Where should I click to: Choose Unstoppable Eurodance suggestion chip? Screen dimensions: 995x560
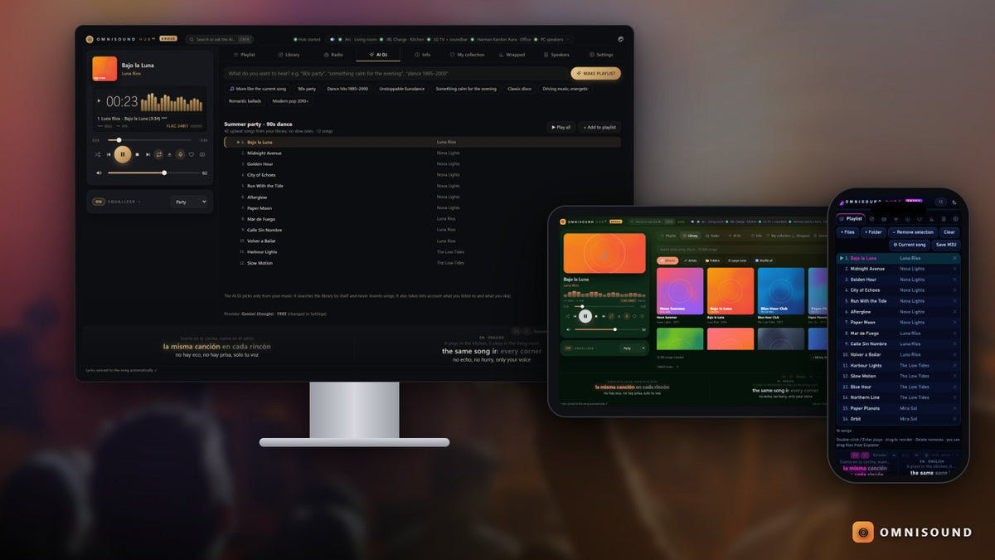[x=402, y=89]
